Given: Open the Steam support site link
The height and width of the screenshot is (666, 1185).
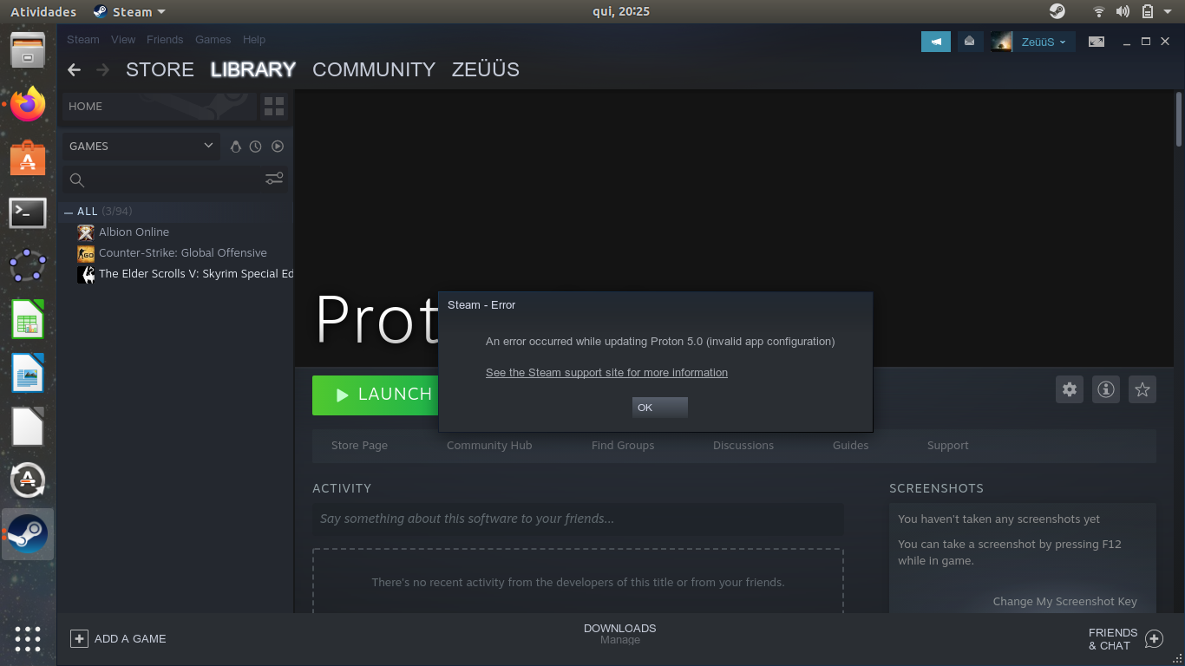Looking at the screenshot, I should (606, 373).
